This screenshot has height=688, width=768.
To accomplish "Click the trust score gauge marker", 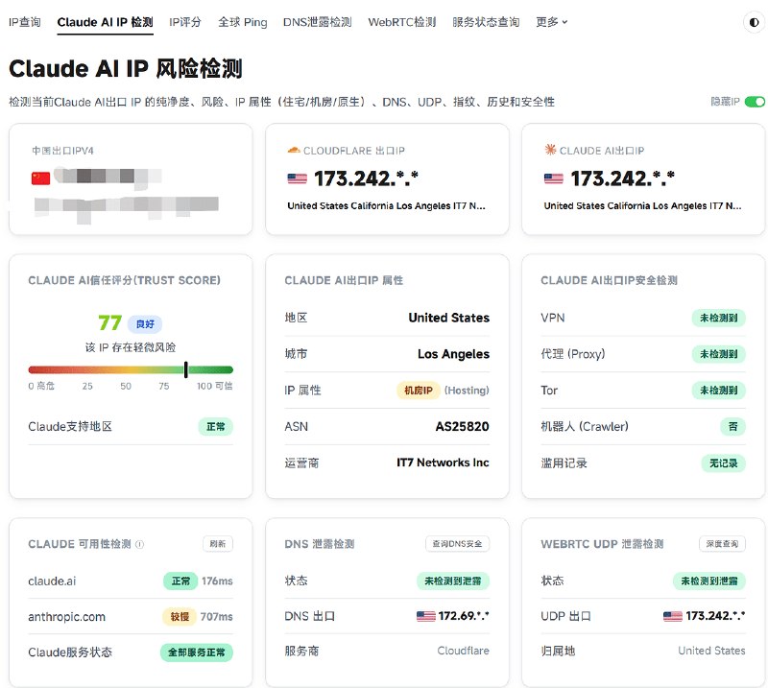I will (x=186, y=369).
